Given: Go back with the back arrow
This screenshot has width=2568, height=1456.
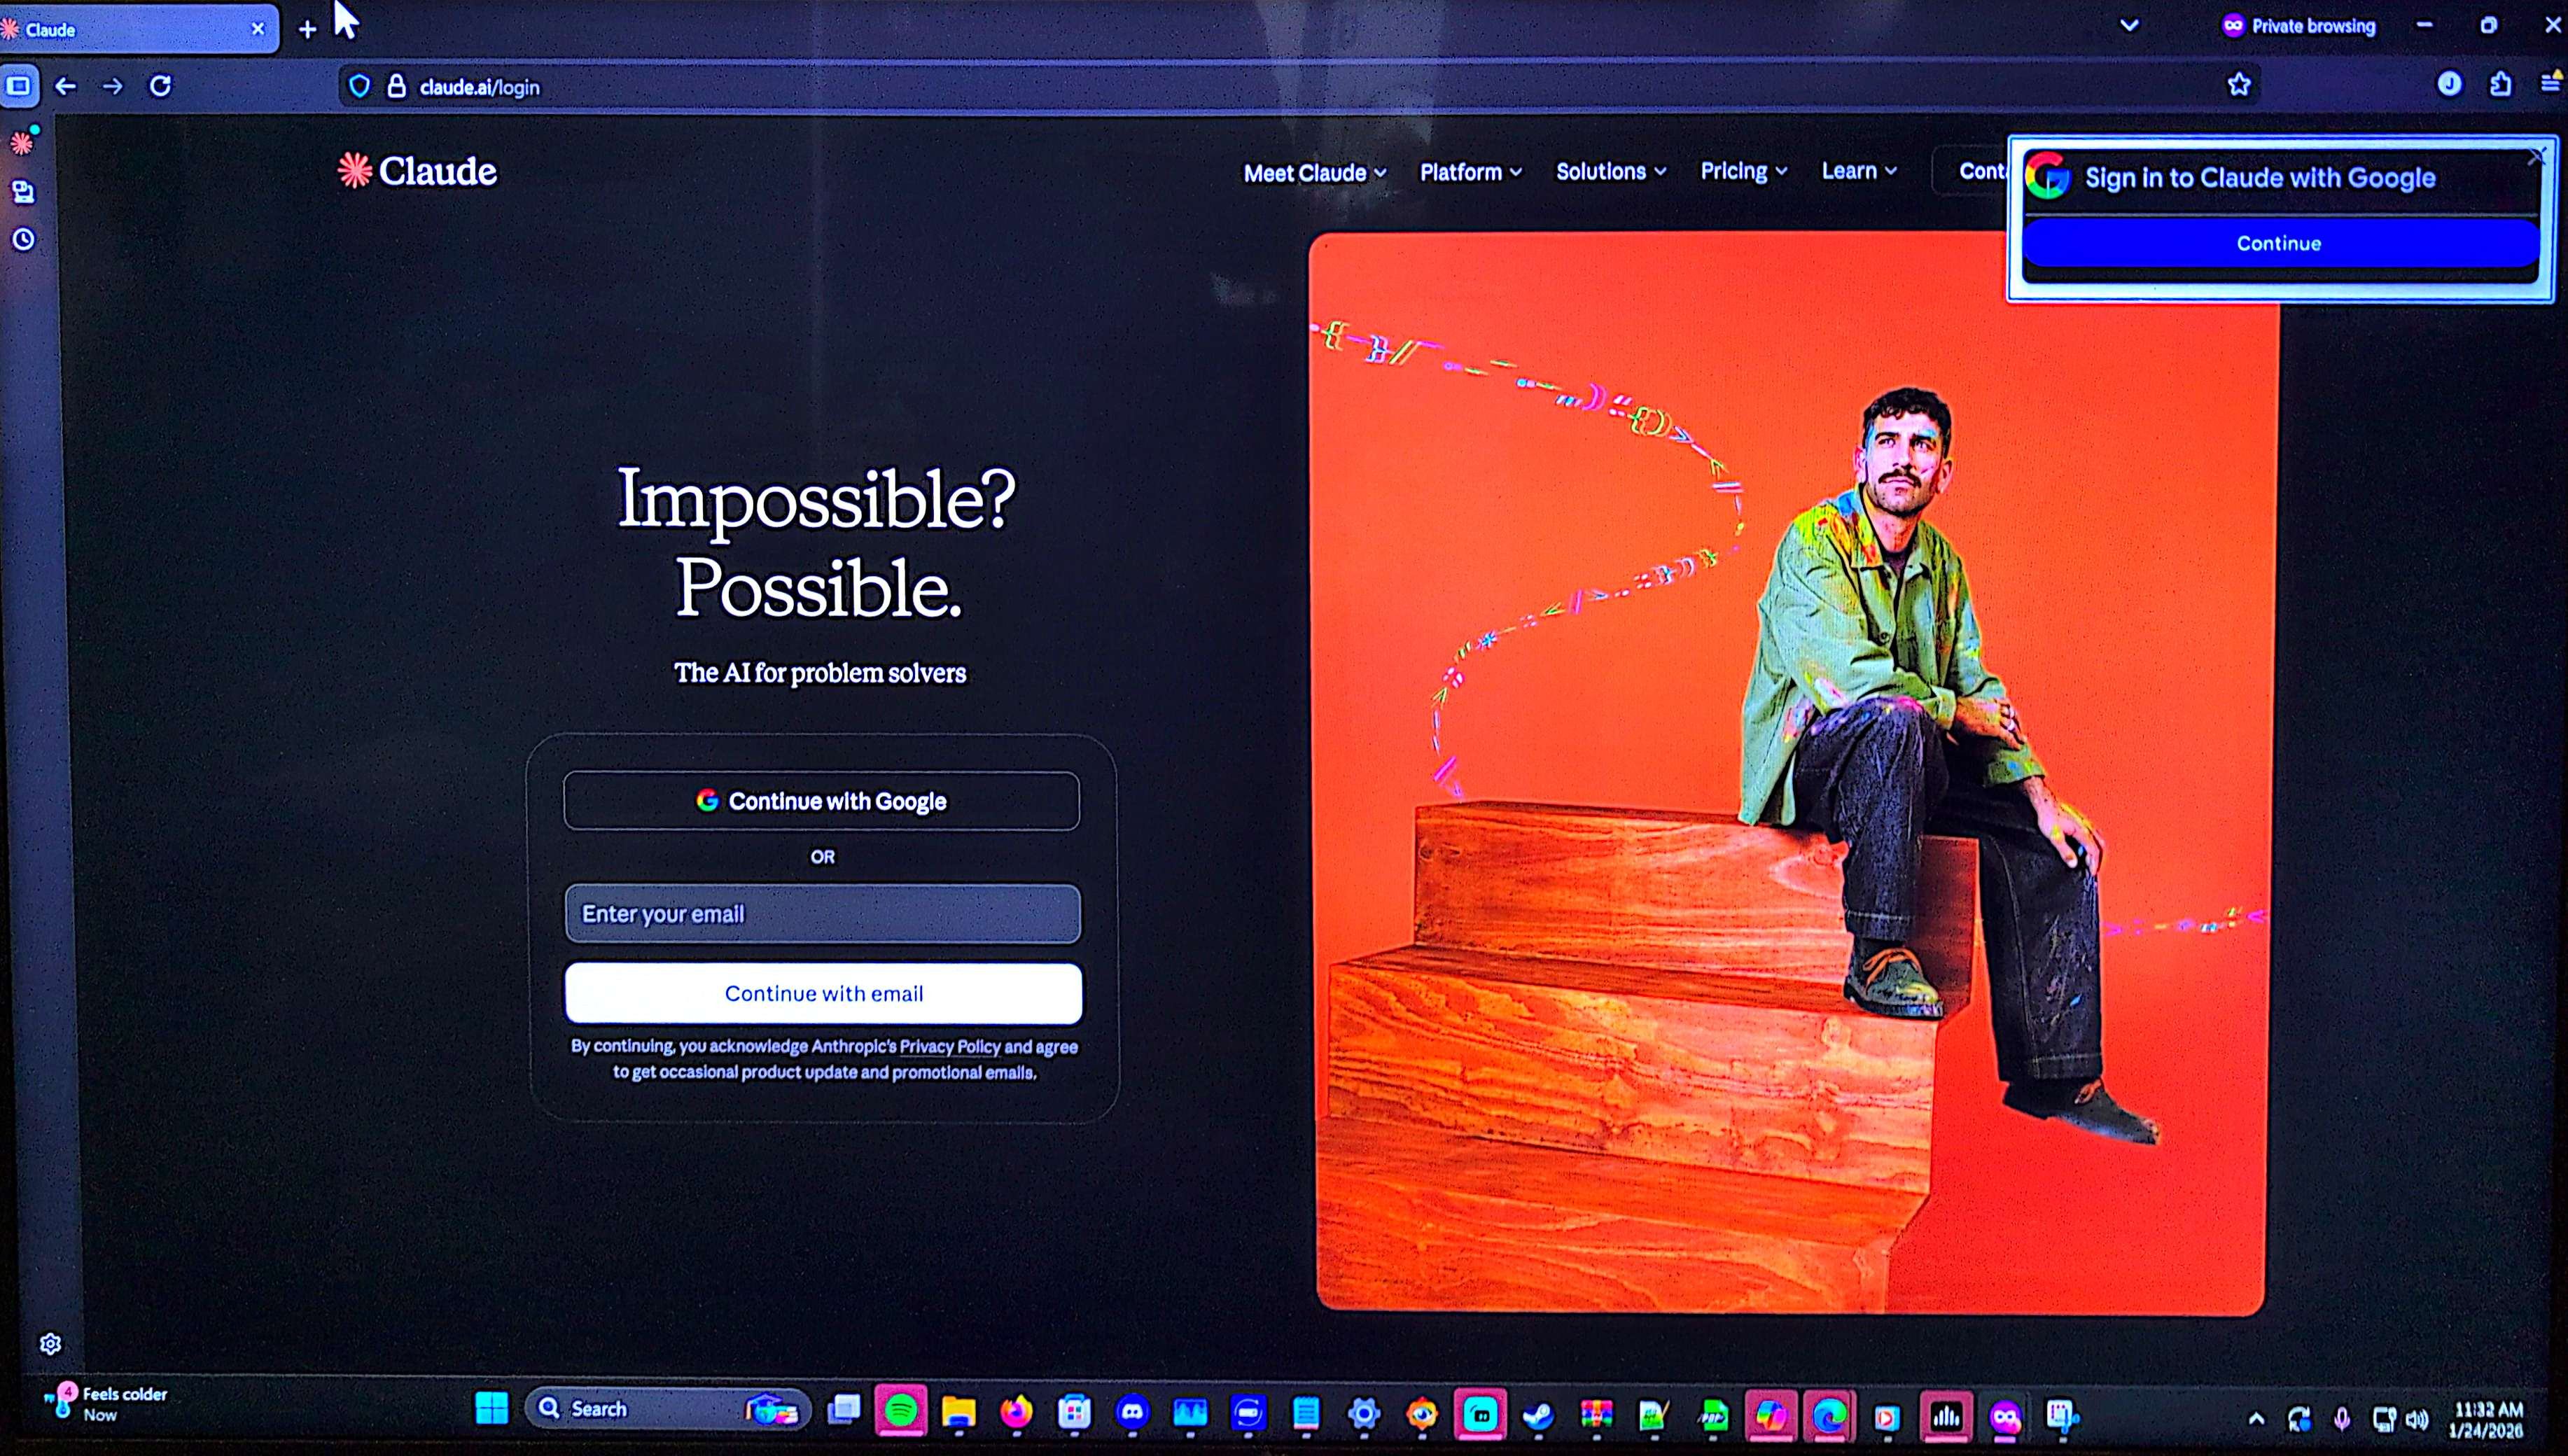Looking at the screenshot, I should [x=66, y=86].
